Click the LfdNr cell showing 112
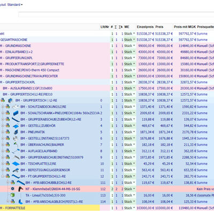Screen dimensions: 214x211 (x=103, y=189)
